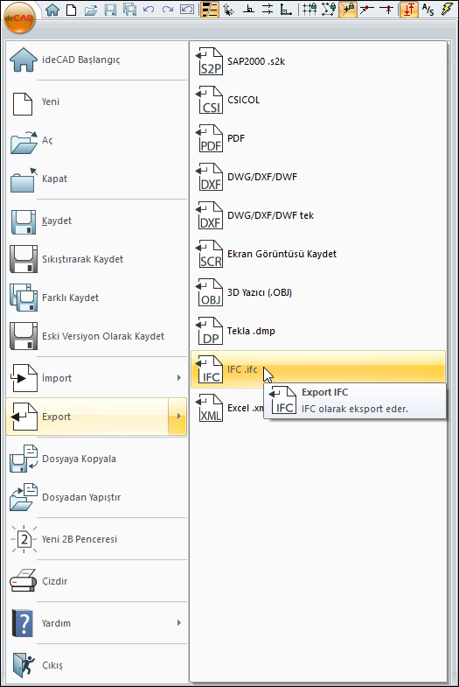The height and width of the screenshot is (687, 459).
Task: Choose Sıkıştırarak Kaydet option
Action: point(97,260)
